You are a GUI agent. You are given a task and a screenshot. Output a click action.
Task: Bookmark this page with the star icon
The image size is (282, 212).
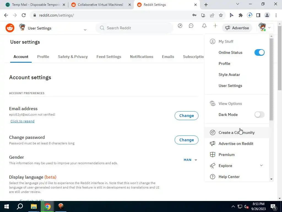[x=221, y=15]
